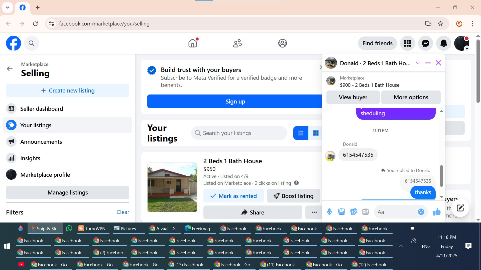View site information icon in address bar
This screenshot has width=481, height=270.
click(51, 24)
